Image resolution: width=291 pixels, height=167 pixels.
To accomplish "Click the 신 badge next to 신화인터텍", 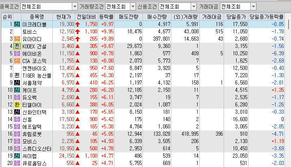I will pyautogui.click(x=17, y=112).
